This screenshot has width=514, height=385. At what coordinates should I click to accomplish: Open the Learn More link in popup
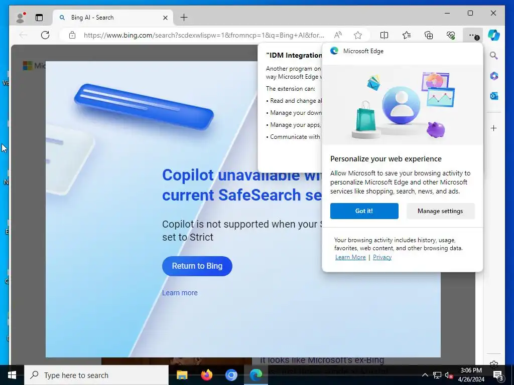point(350,257)
